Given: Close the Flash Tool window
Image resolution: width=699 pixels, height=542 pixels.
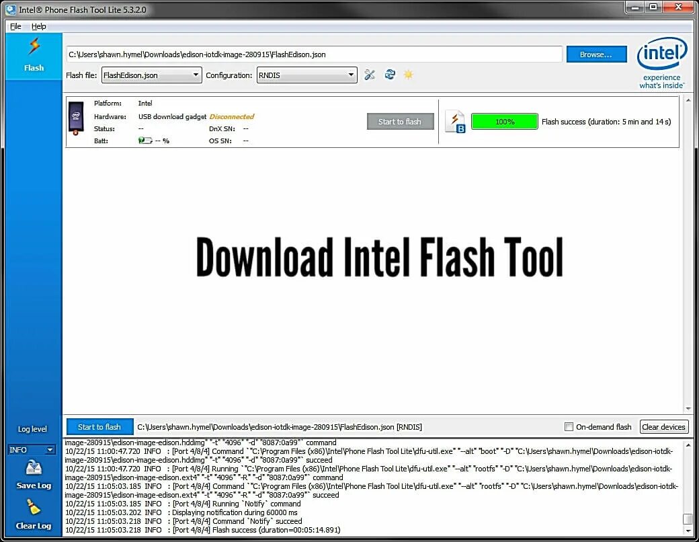Looking at the screenshot, I should point(678,7).
